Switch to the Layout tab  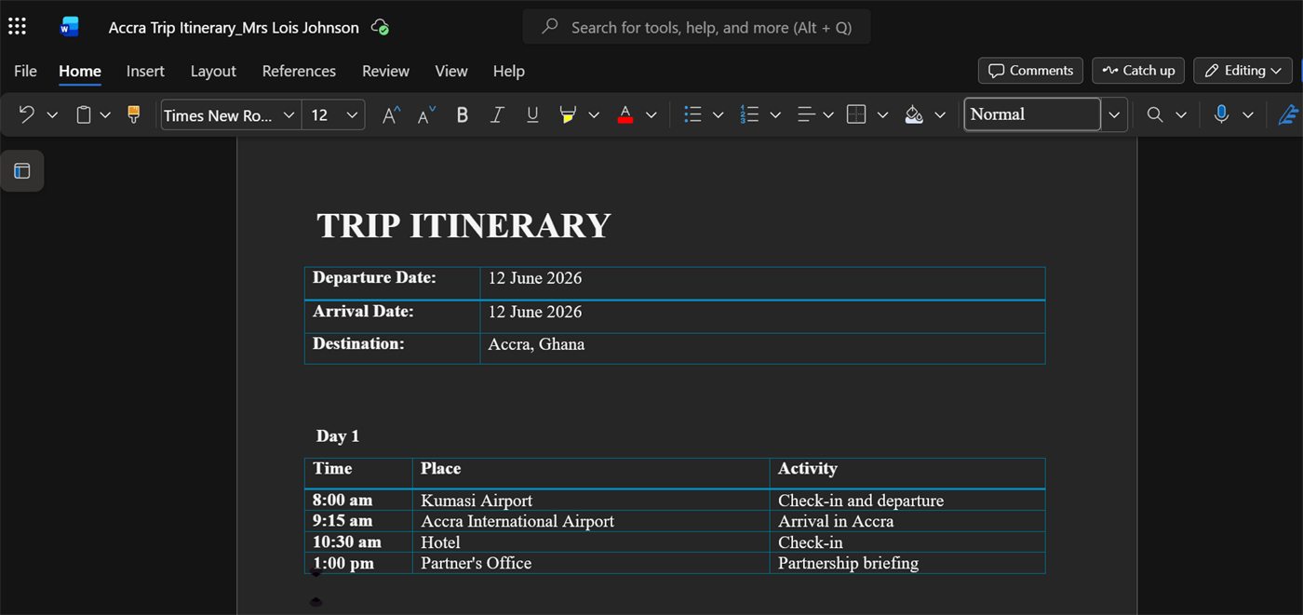(x=213, y=71)
